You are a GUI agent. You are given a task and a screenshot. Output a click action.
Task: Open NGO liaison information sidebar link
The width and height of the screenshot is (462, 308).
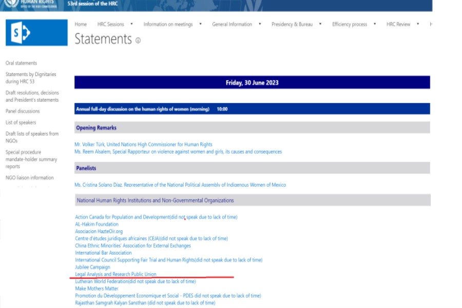(29, 178)
